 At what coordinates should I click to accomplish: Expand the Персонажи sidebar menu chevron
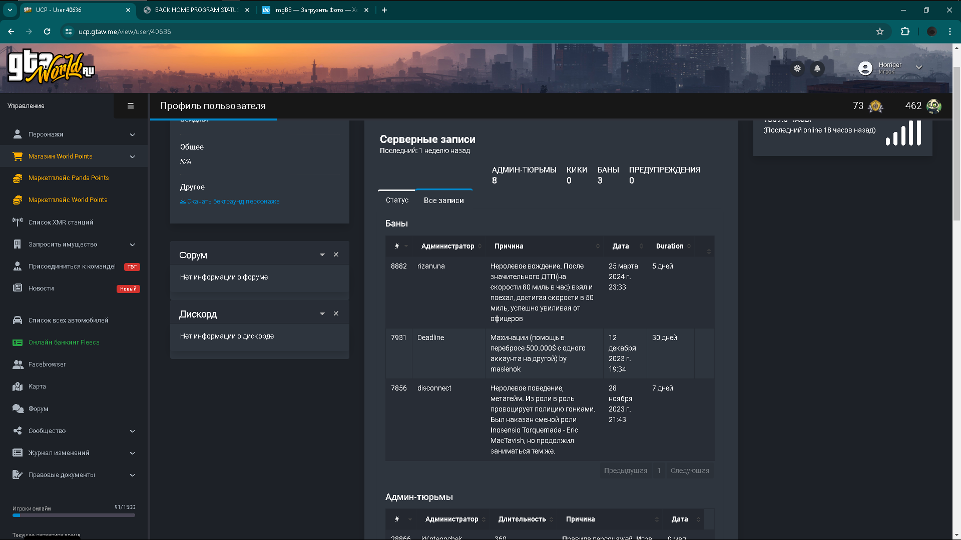coord(133,134)
